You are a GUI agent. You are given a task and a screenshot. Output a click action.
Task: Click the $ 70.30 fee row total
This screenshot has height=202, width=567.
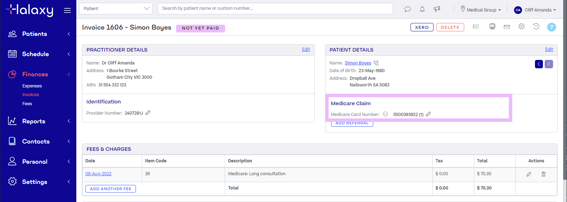pos(484,174)
